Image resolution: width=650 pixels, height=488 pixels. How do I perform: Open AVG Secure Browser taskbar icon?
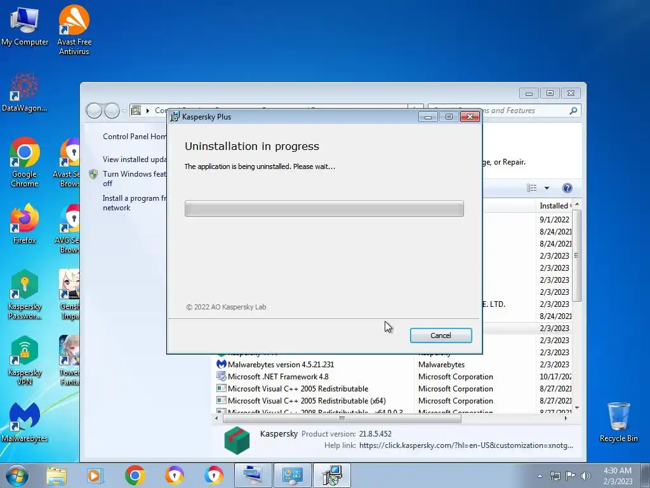213,475
